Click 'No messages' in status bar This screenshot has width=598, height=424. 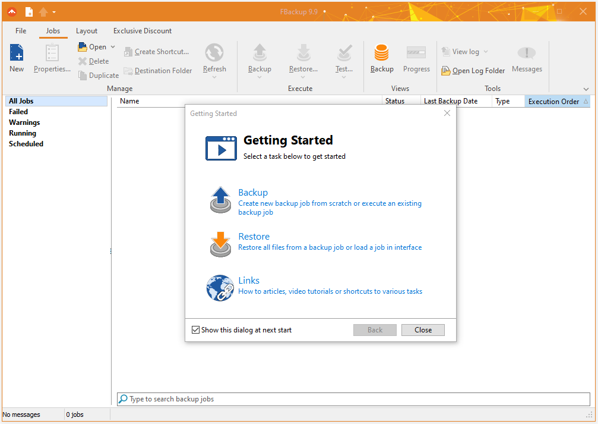(x=21, y=414)
